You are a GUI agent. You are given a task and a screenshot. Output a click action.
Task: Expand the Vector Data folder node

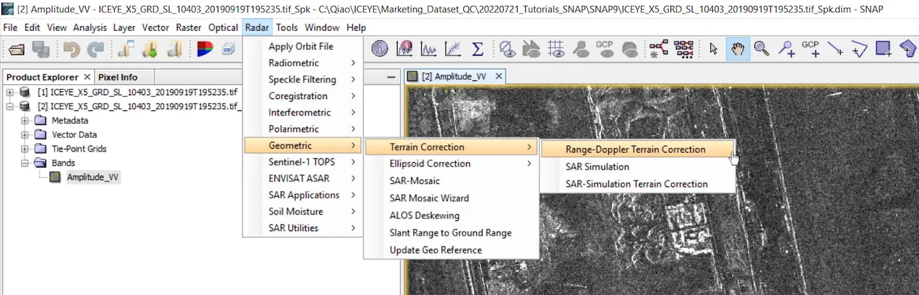click(25, 135)
